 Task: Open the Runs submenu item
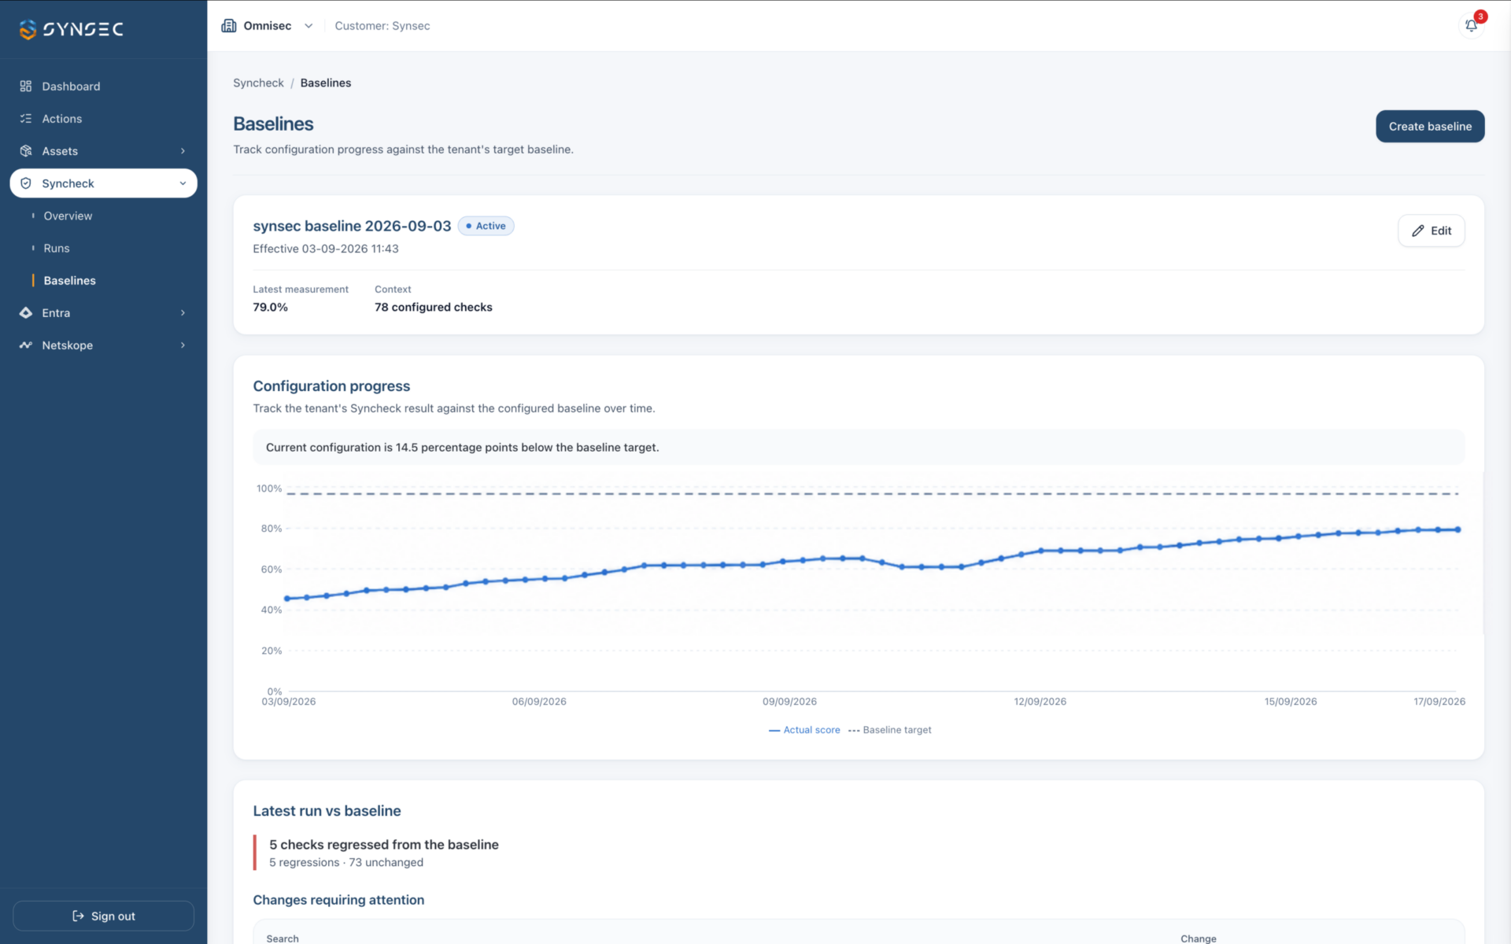coord(57,248)
